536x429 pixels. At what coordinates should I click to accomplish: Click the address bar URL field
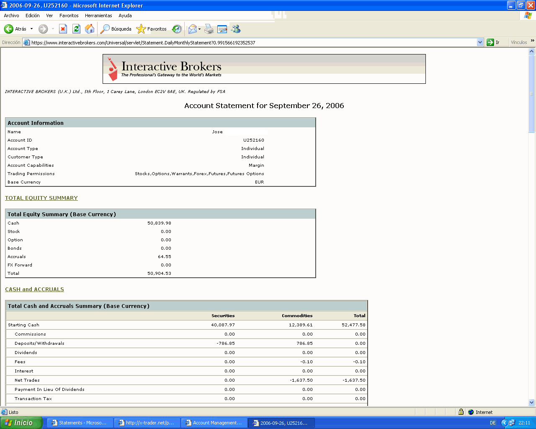tap(253, 42)
